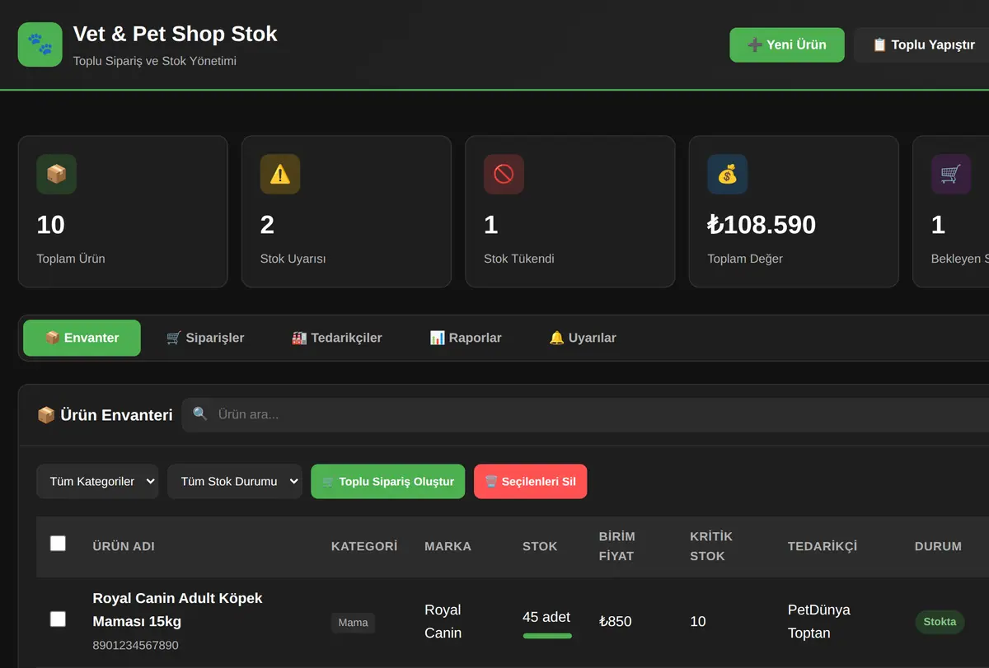
Task: Click the green paw logo icon
Action: coord(40,44)
